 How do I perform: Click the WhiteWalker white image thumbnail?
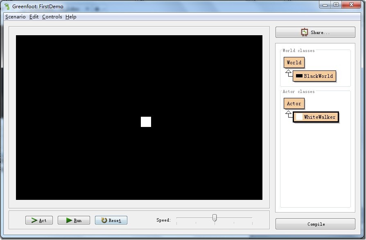coord(299,117)
